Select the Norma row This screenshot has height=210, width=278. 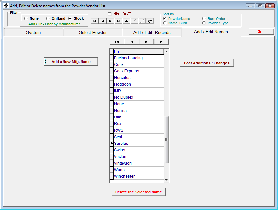pos(138,111)
